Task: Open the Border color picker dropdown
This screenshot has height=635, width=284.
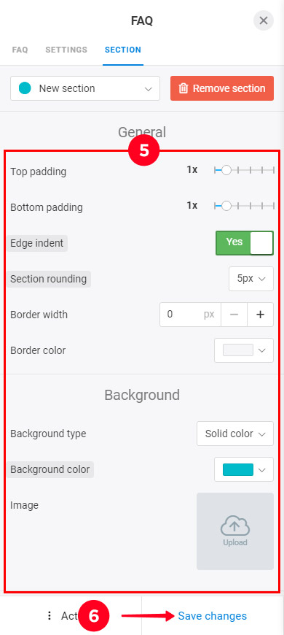Action: click(244, 350)
